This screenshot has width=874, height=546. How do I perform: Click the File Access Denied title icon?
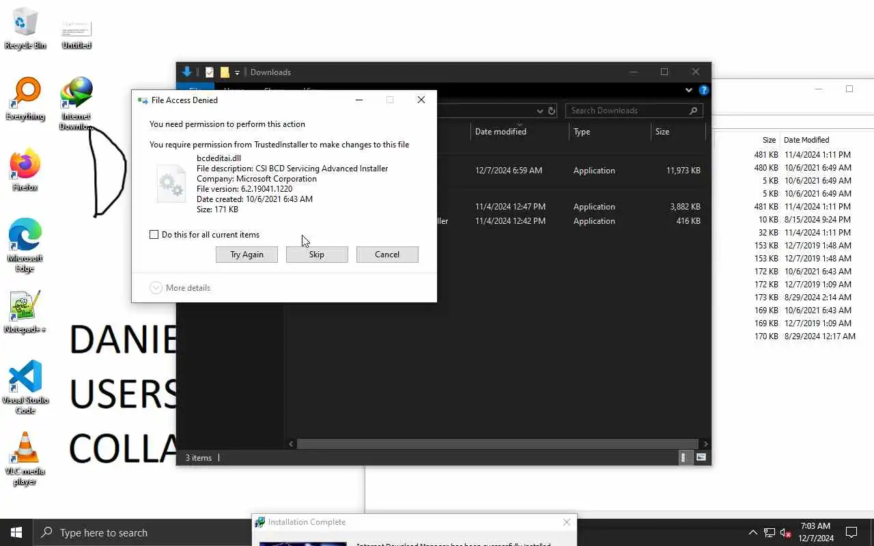[143, 100]
